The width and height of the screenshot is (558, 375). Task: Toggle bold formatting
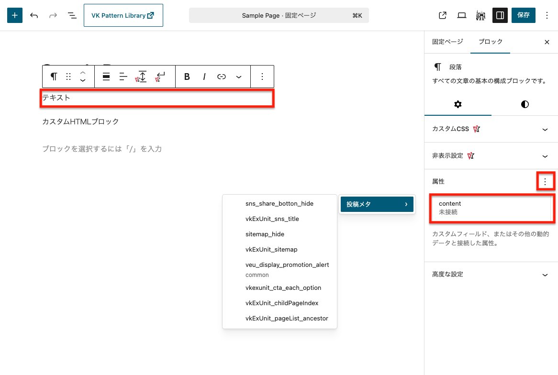(x=187, y=77)
